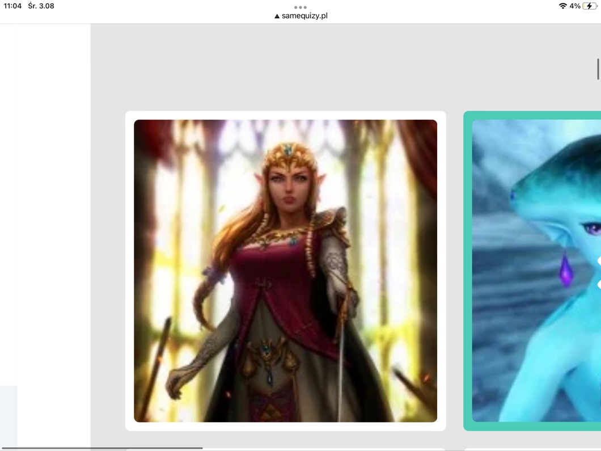Screen dimensions: 601x451
Task: Tap the three-dot multitasking button at top
Action: (x=300, y=7)
